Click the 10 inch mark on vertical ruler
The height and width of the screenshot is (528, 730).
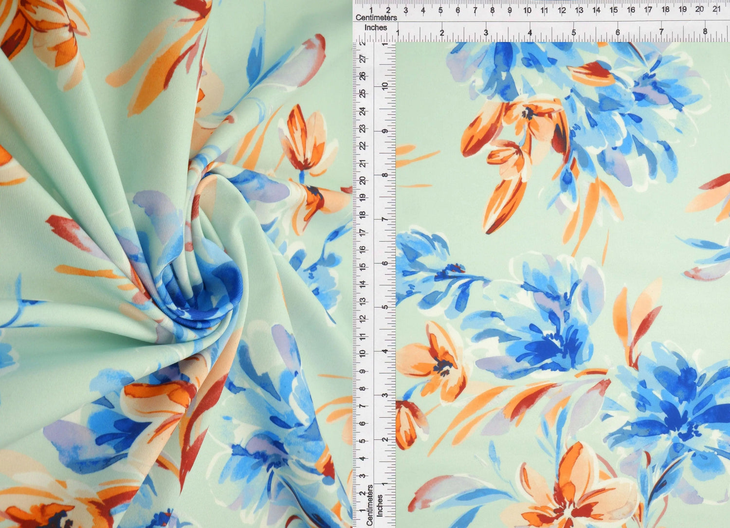pyautogui.click(x=385, y=86)
